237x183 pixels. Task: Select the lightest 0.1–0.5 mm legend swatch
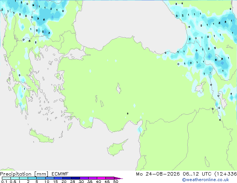(6, 178)
